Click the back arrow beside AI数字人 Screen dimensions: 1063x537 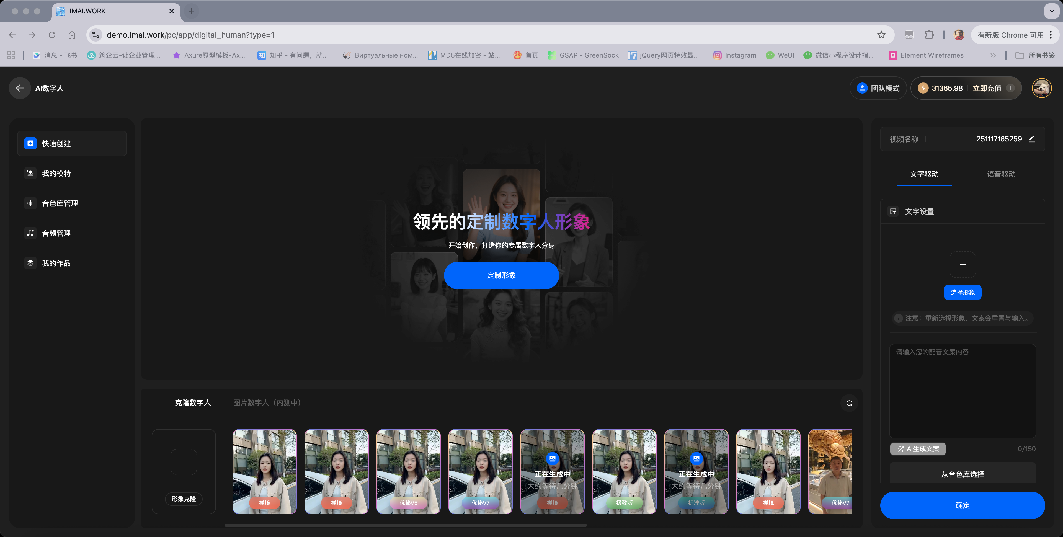[20, 88]
